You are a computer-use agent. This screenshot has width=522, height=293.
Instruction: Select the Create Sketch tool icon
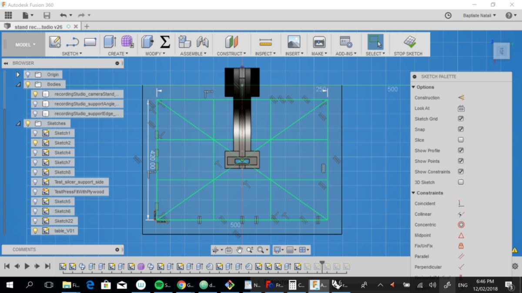click(x=55, y=42)
